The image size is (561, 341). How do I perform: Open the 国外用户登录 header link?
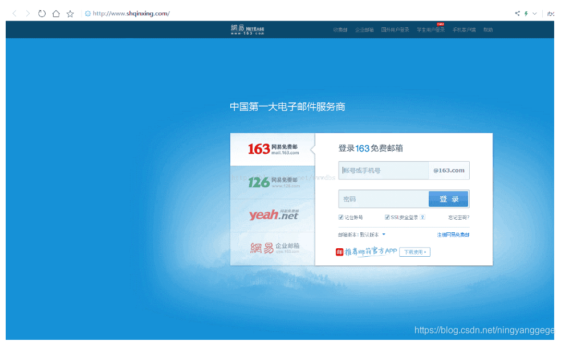point(395,30)
